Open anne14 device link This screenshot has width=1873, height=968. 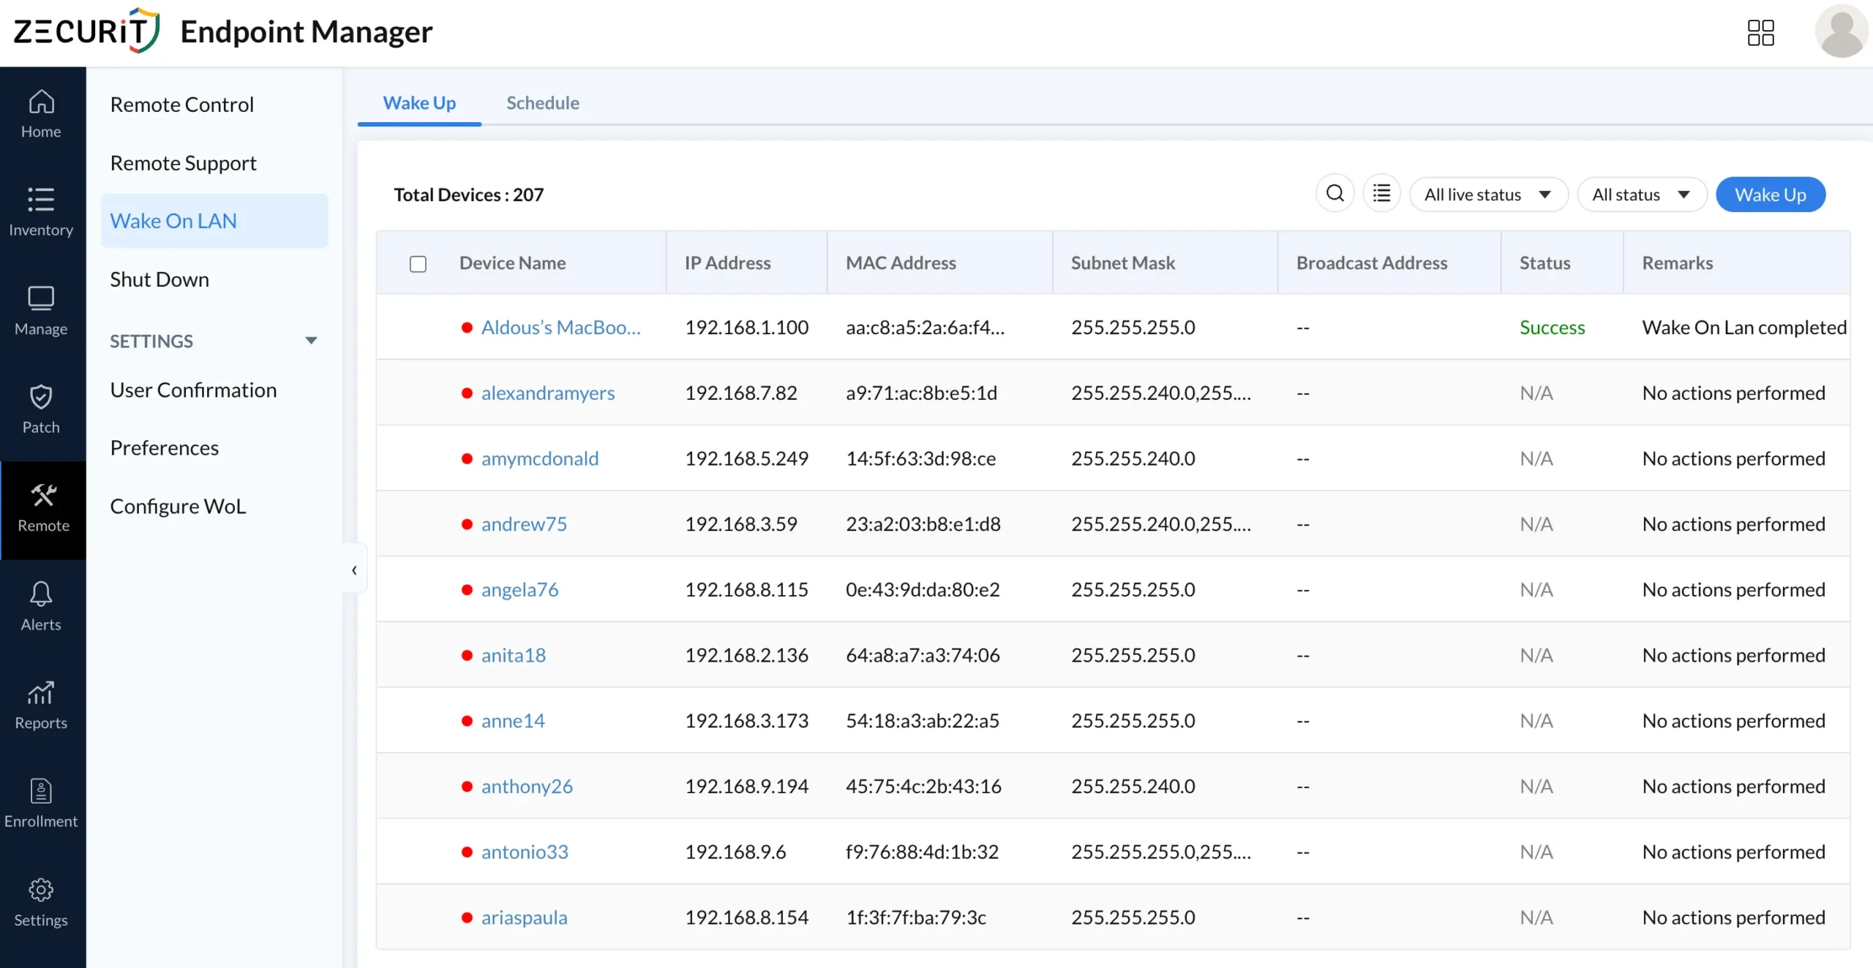point(513,721)
